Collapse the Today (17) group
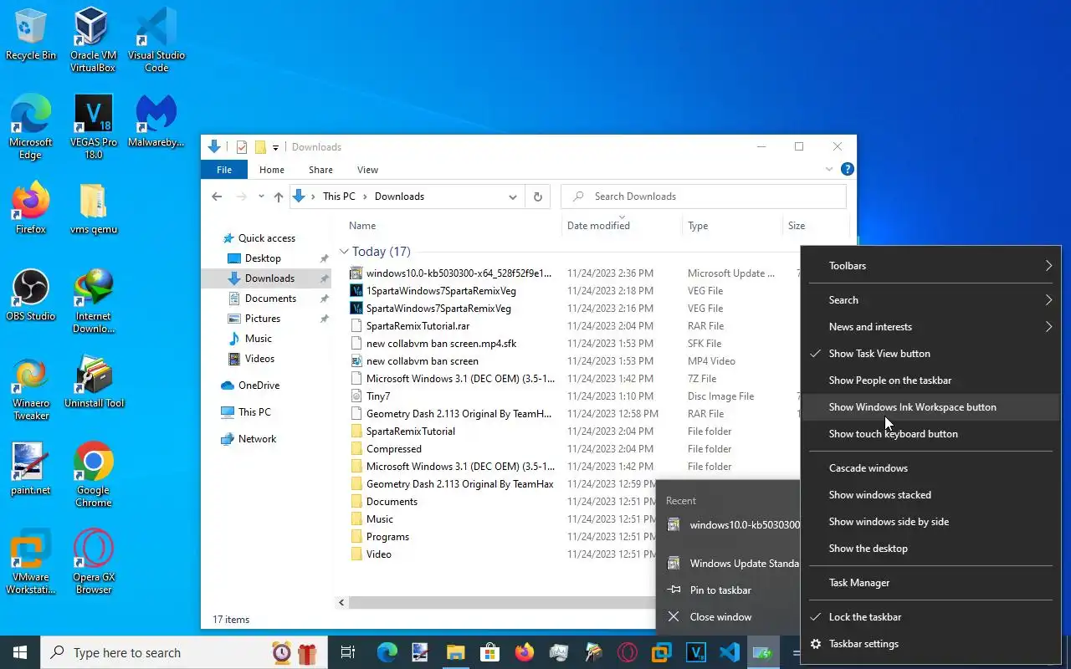Screen dimensions: 1071x669 coord(344,252)
